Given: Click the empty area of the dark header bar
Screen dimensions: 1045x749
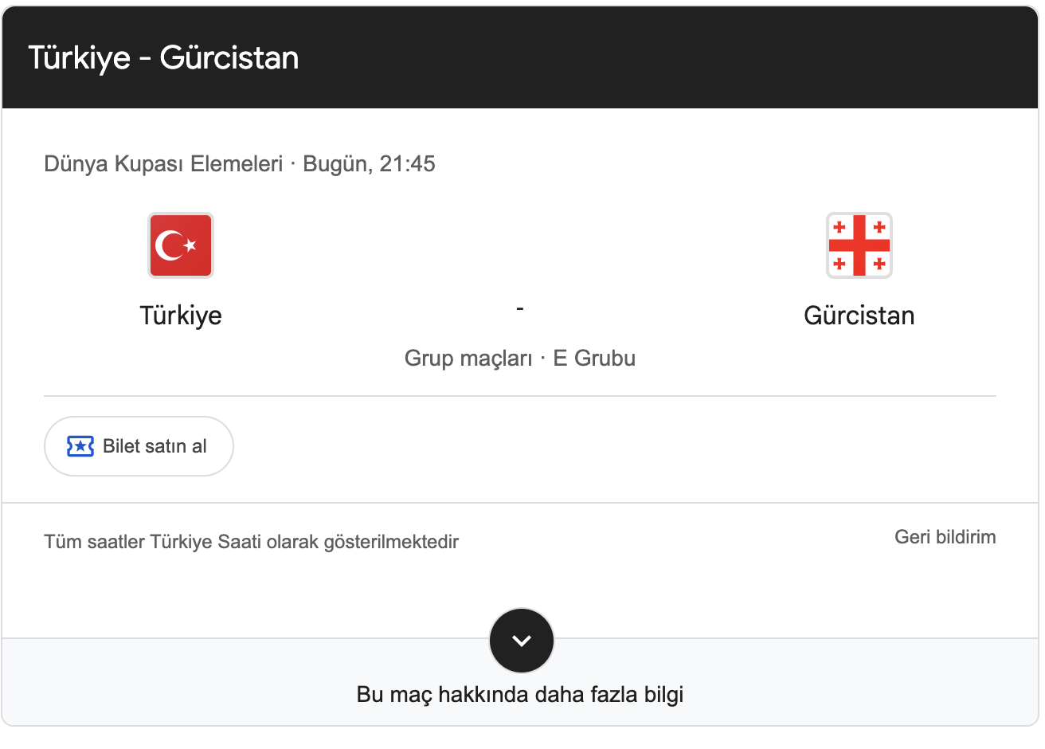Looking at the screenshot, I should click(x=677, y=58).
